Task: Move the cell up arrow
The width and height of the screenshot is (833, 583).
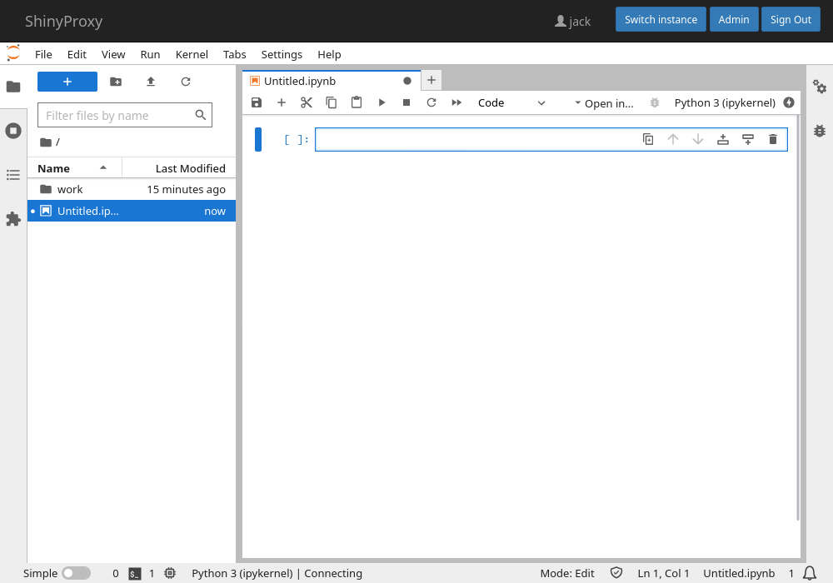Action: [673, 139]
